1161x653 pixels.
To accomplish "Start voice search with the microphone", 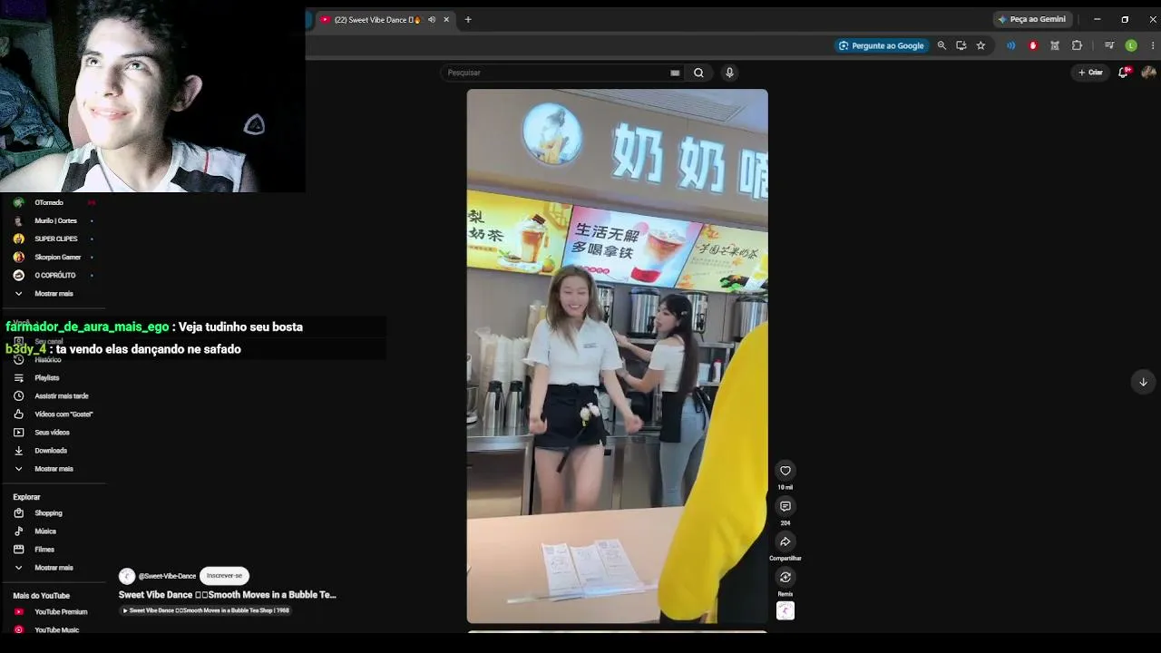I will (729, 73).
